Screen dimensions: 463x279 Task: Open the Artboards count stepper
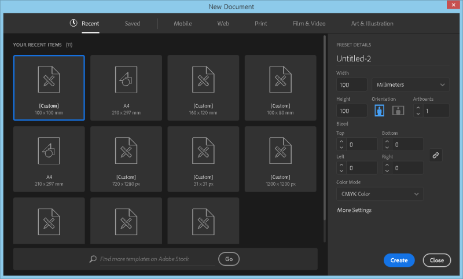(418, 111)
